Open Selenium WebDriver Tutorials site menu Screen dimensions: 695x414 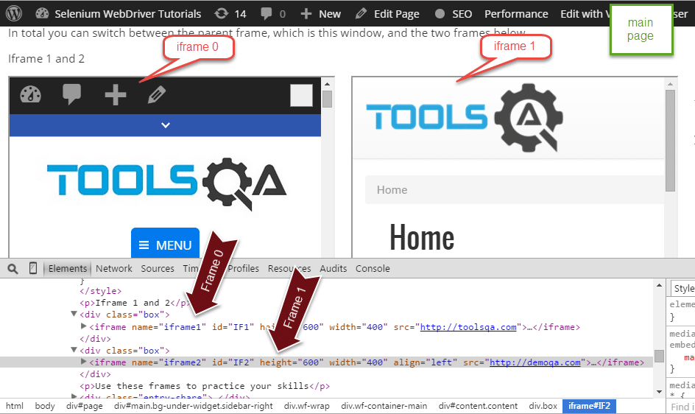(127, 14)
